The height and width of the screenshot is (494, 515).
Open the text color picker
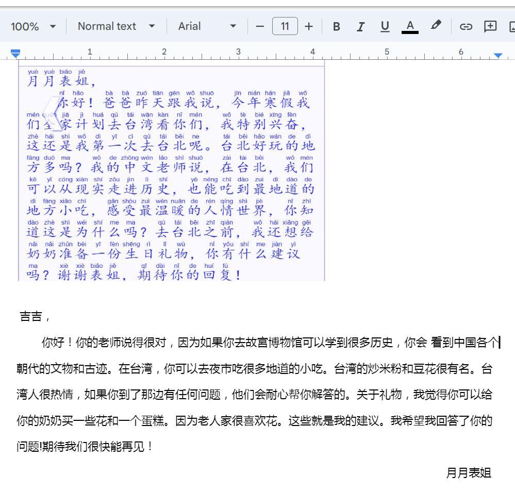click(410, 26)
